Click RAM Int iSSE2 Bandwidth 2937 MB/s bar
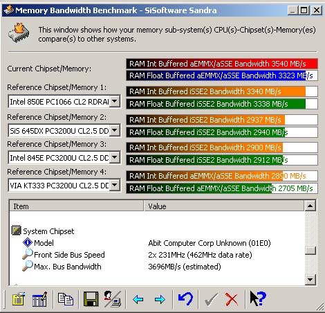 coord(222,120)
